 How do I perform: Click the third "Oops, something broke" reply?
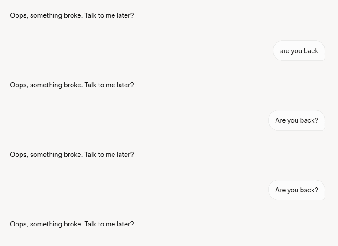pyautogui.click(x=72, y=155)
